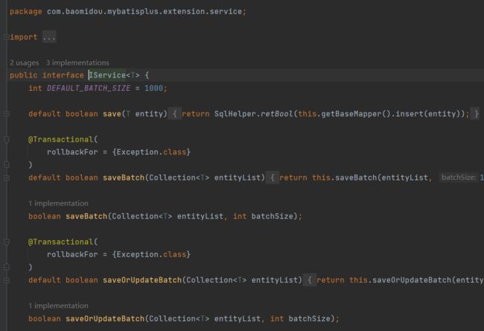Show the implementation of saveOrUpdateBatch with batchSize
The height and width of the screenshot is (331, 484).
58,306
